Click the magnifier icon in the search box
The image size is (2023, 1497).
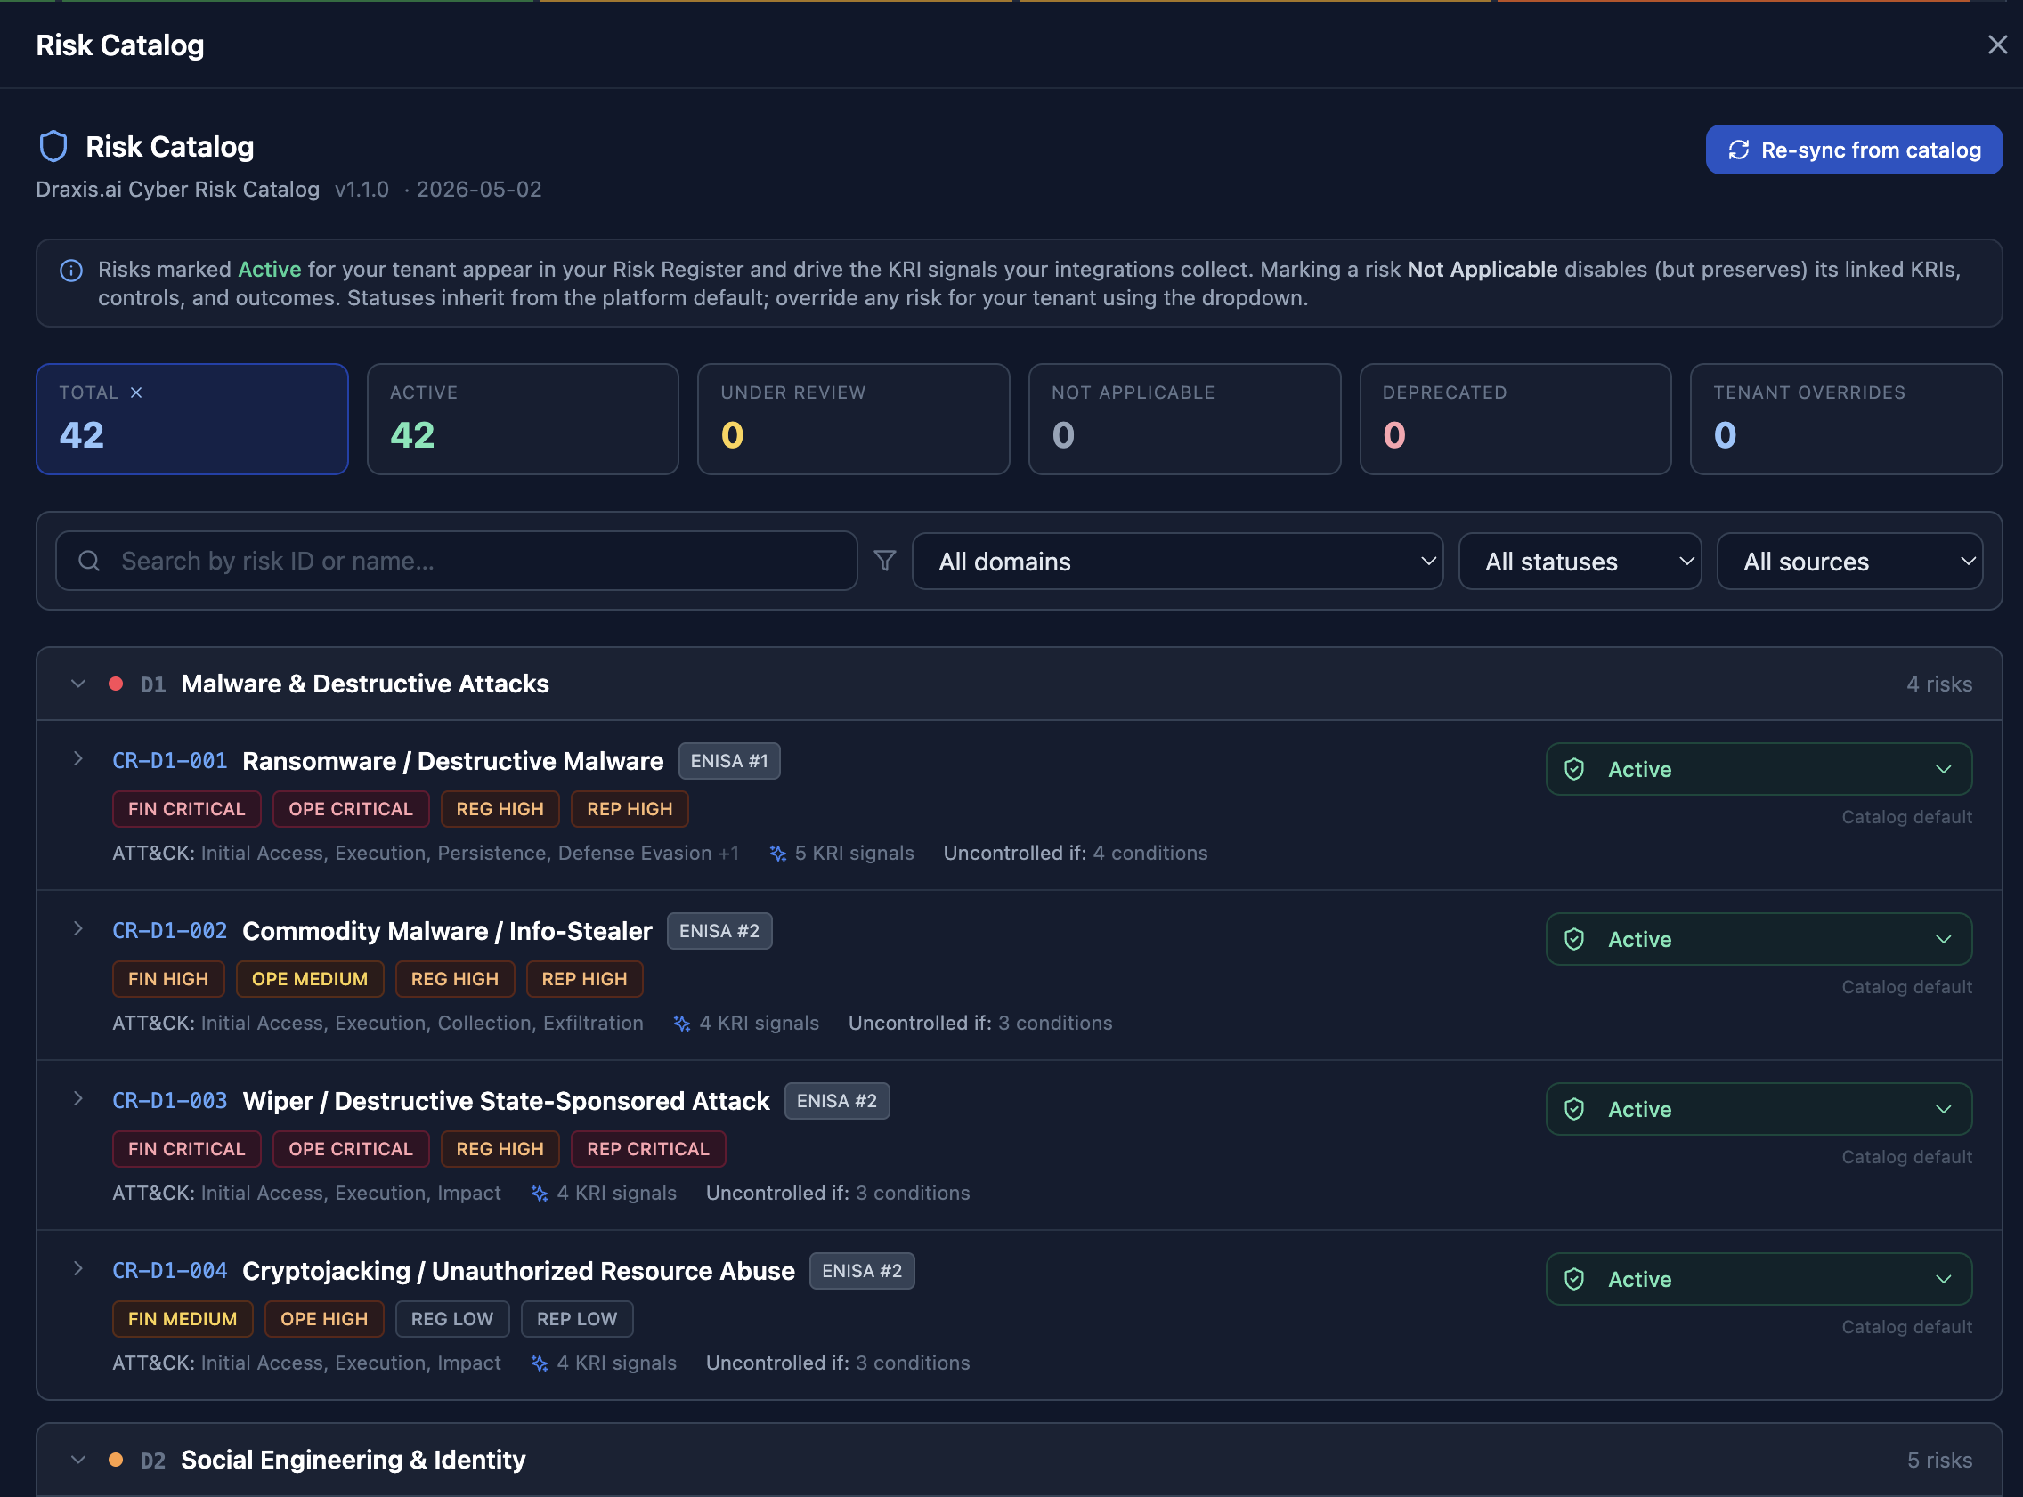(89, 561)
